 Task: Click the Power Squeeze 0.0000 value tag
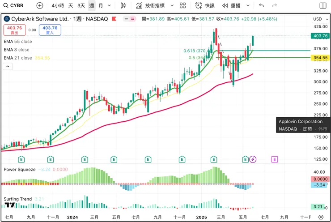320,179
